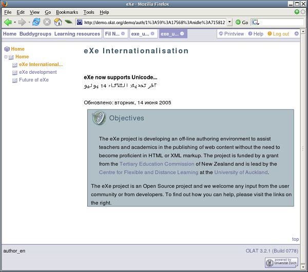Click the page icon beside Future of eXe
Screen dimensions: 308x272
15,80
